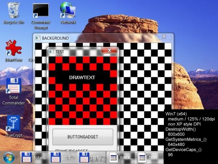Click the TEST window title text

(60, 52)
